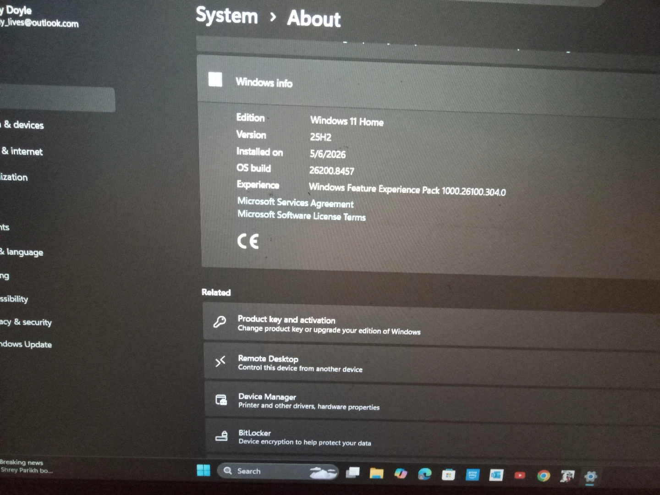Click the 'About' page title
The image size is (660, 495).
(x=314, y=18)
